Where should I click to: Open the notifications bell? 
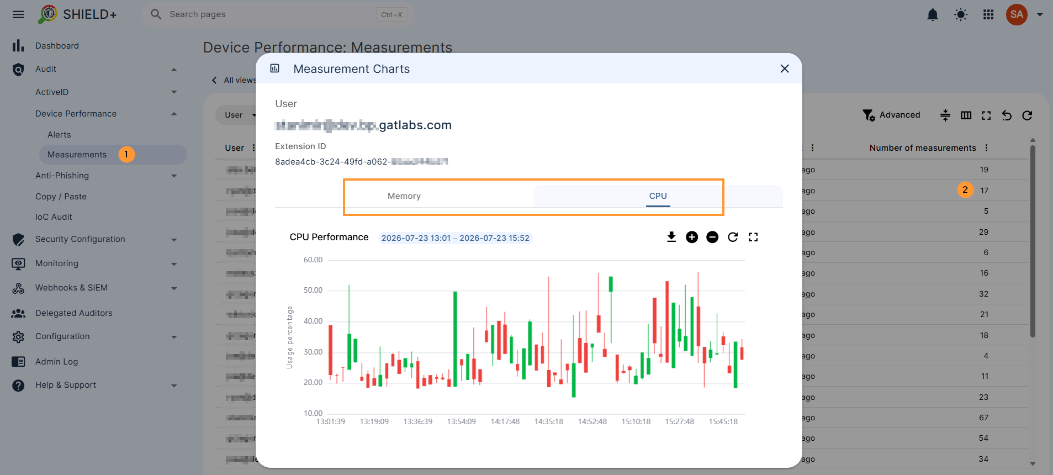click(x=933, y=14)
